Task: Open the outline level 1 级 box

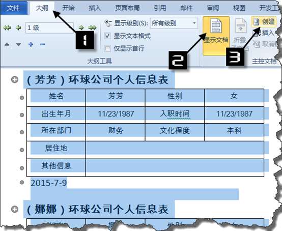Action: coord(49,28)
